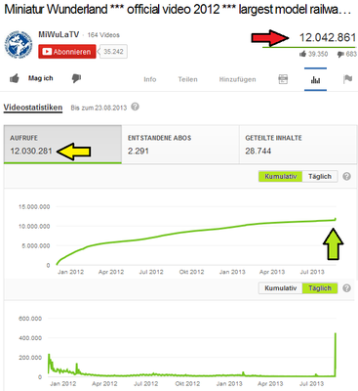The width and height of the screenshot is (358, 391).
Task: Select the Geteilte Inhalte tab
Action: [x=298, y=145]
